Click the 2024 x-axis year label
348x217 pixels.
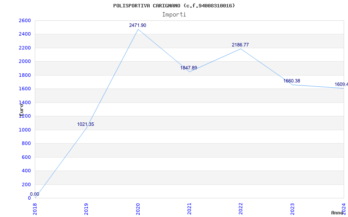coord(344,209)
